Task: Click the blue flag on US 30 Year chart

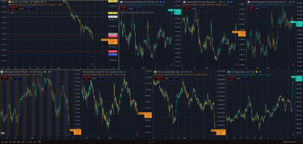Action: pos(228,2)
